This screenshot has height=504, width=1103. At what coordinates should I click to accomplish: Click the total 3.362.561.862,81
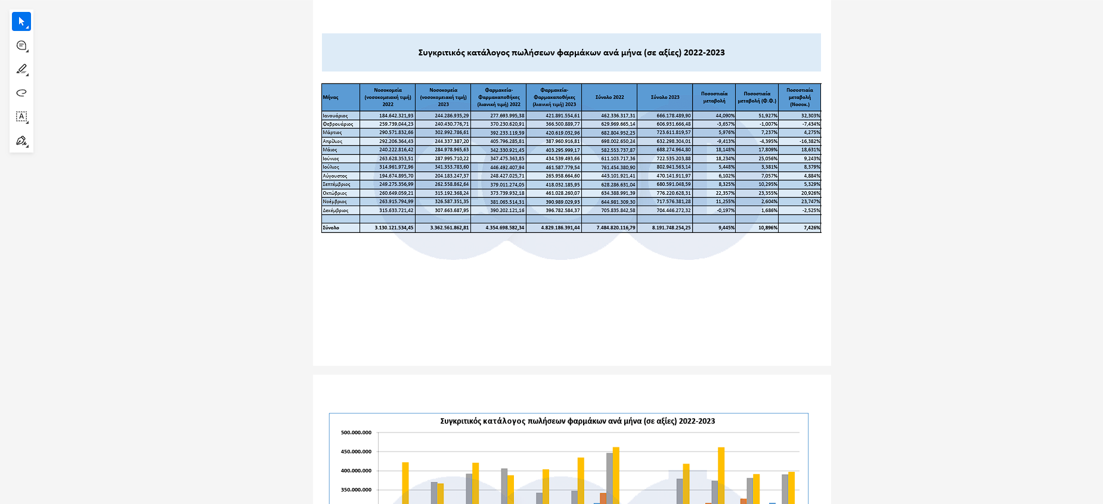coord(449,228)
